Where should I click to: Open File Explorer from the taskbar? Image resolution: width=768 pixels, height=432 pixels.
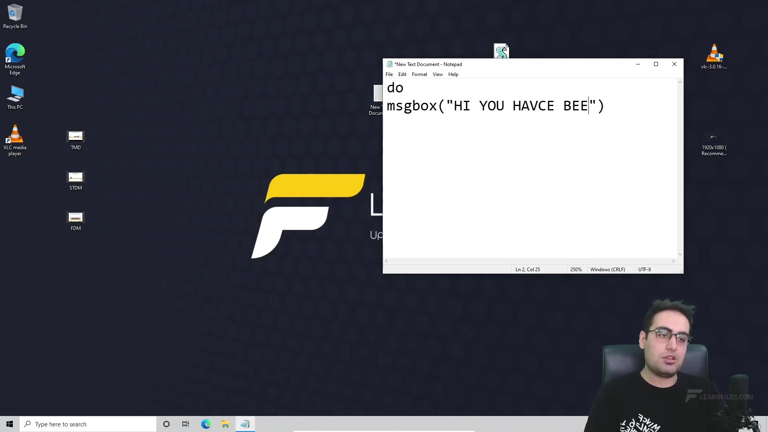(225, 424)
